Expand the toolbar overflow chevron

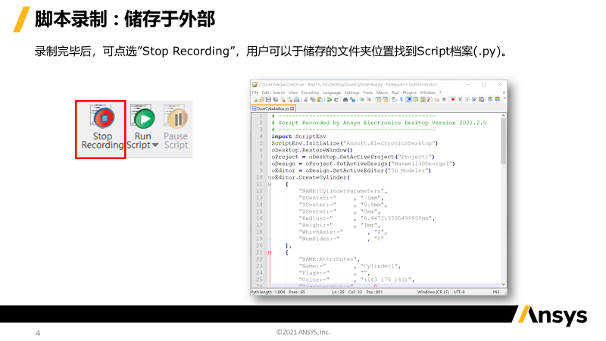(x=504, y=99)
